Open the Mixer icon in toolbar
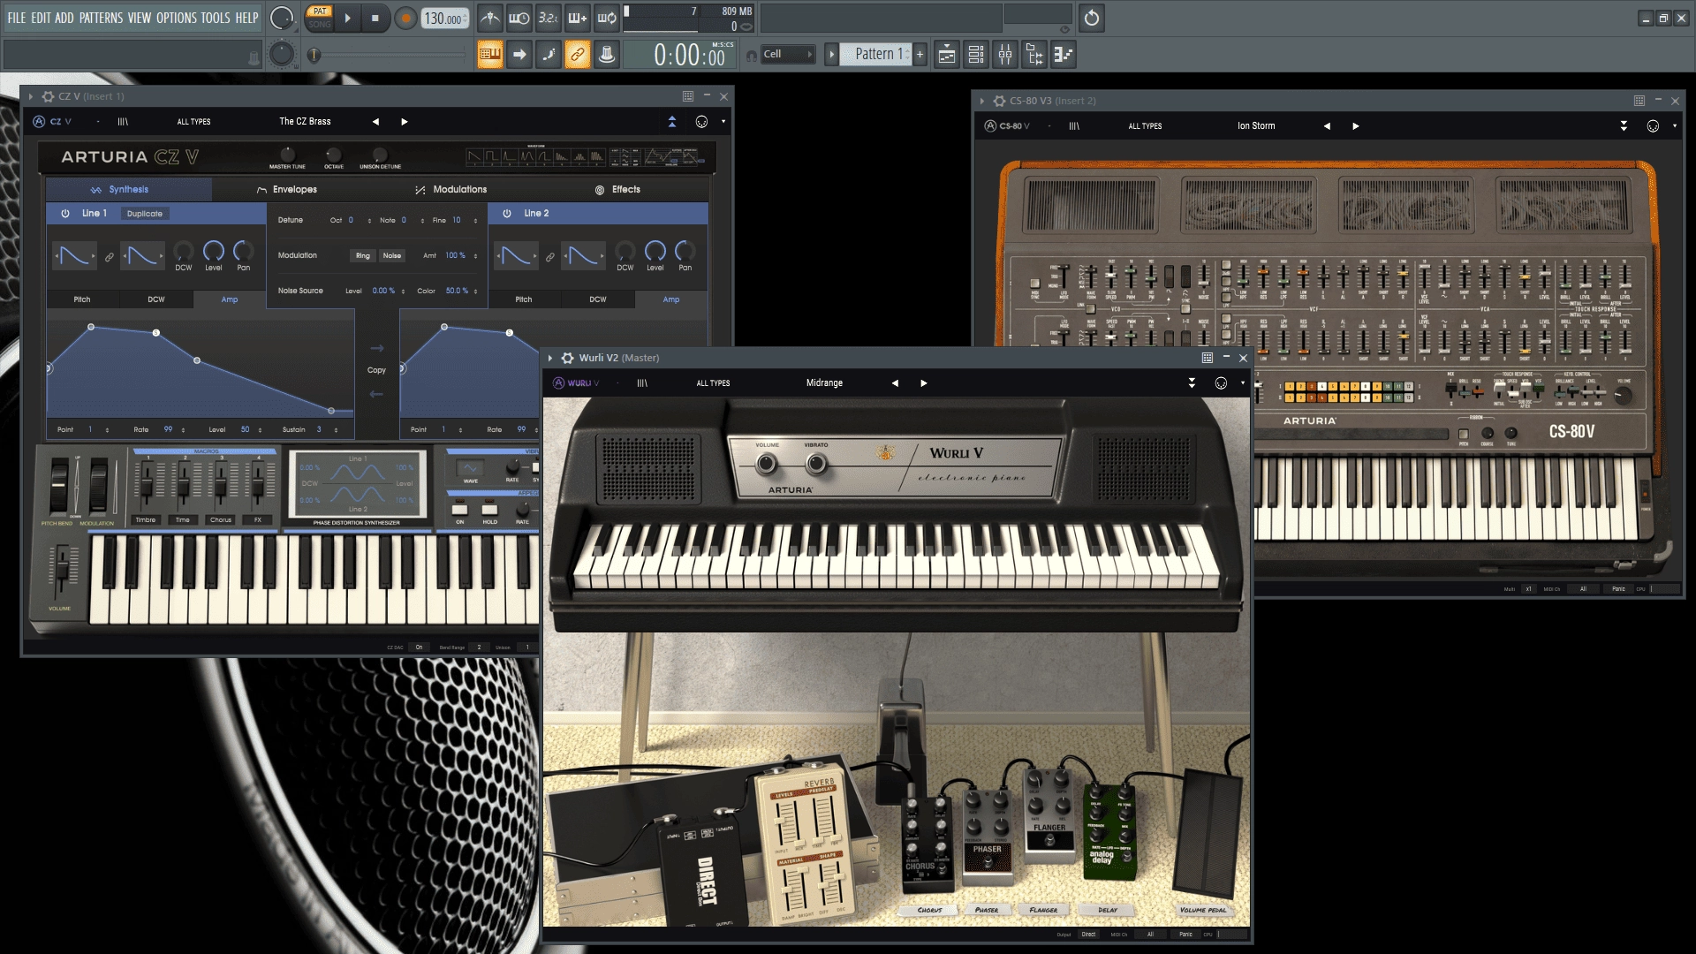The height and width of the screenshot is (954, 1696). 1005,55
